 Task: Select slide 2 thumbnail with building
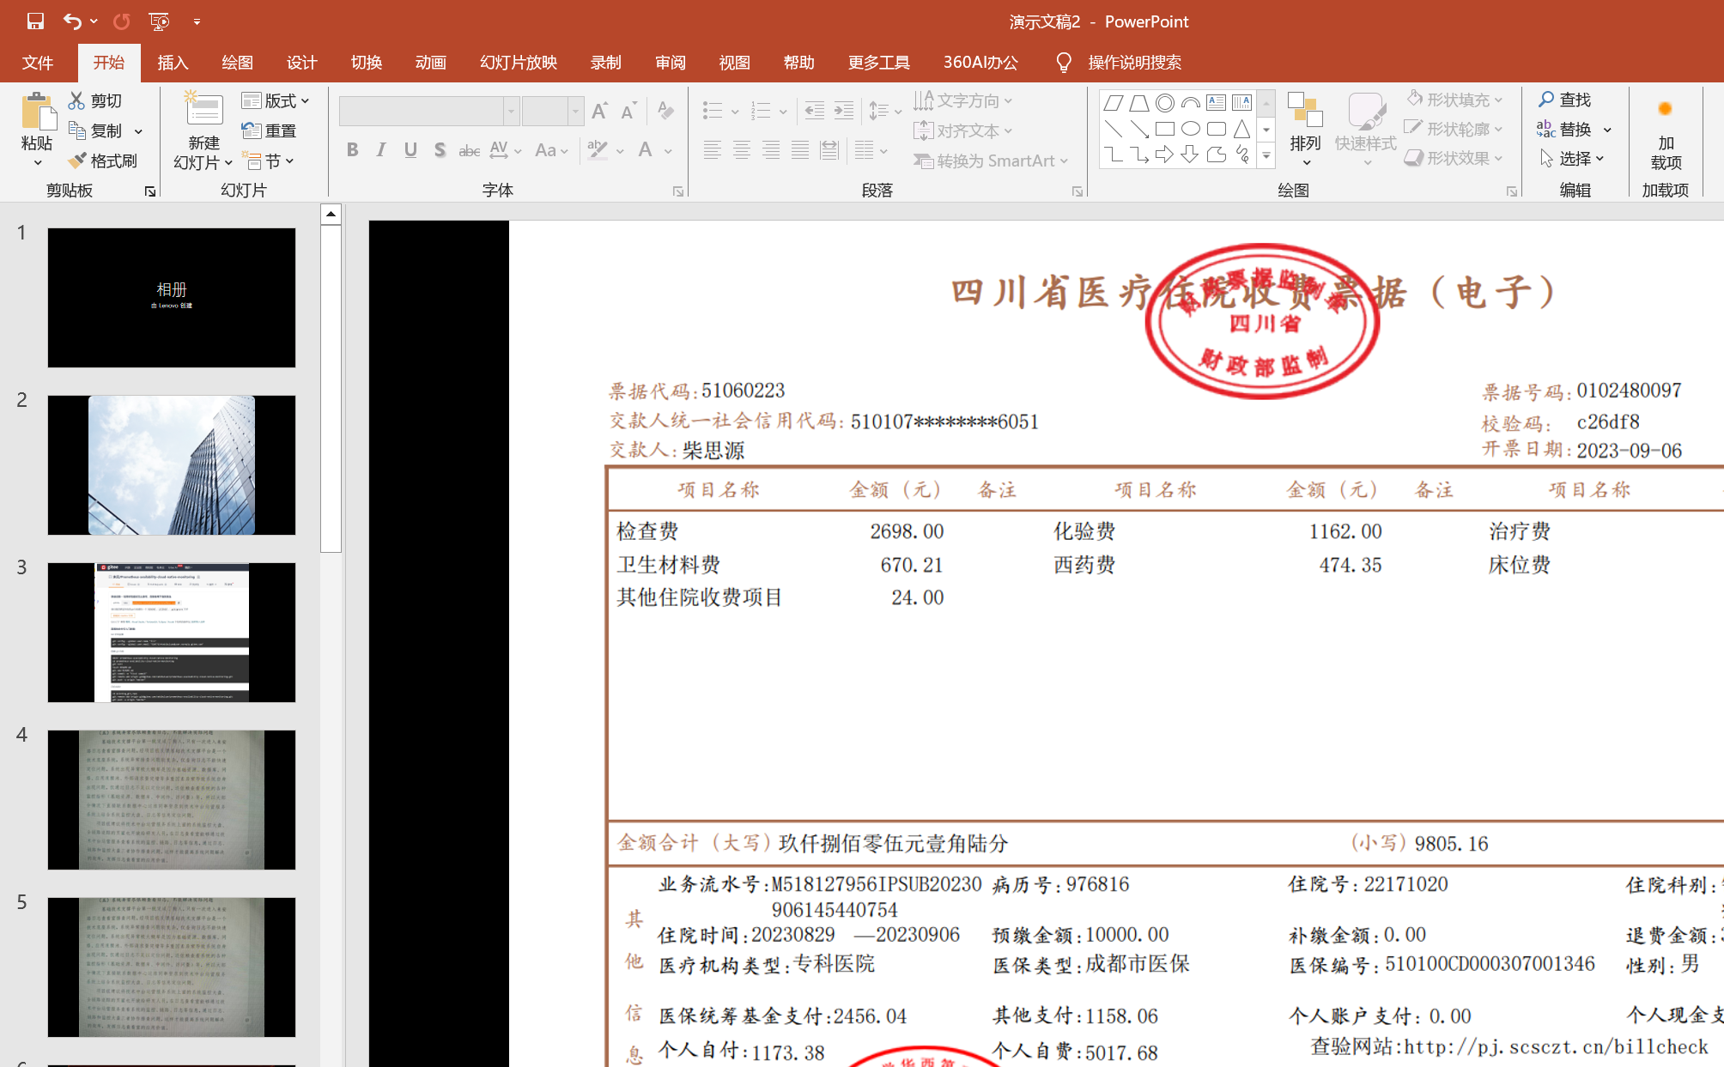[172, 464]
